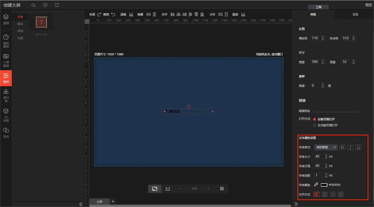Click the redo (恢复) arrow icon
This screenshot has width=374, height=207.
point(99,14)
